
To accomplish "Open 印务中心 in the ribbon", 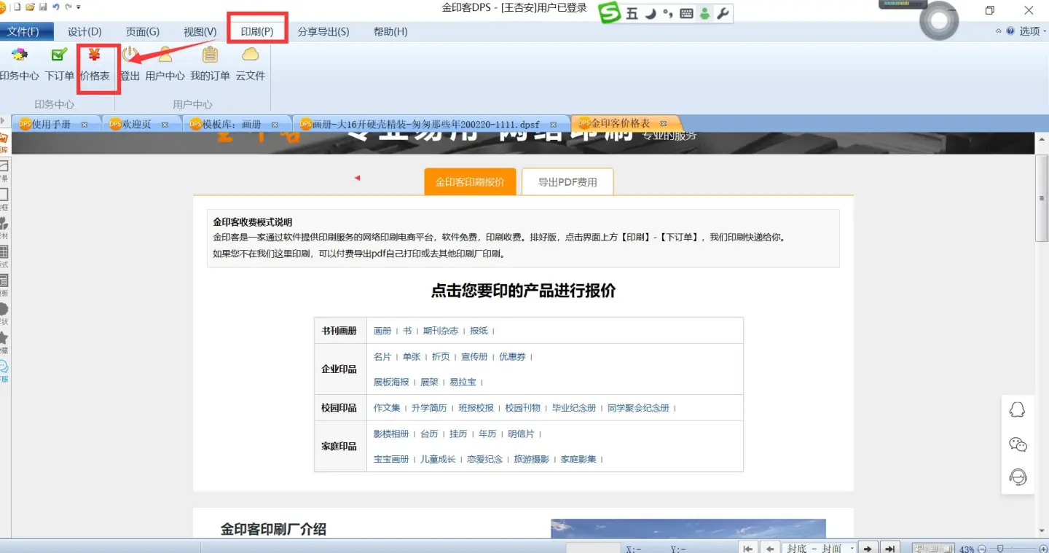I will coord(19,64).
